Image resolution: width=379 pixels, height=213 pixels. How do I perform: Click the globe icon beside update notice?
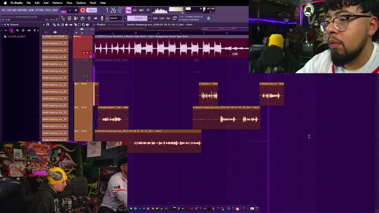point(208,18)
